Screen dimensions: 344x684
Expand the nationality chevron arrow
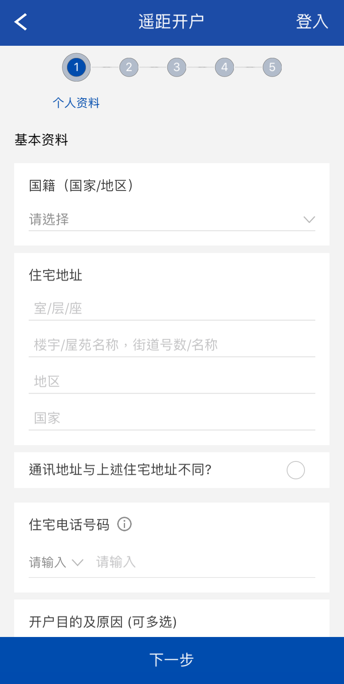tap(309, 219)
